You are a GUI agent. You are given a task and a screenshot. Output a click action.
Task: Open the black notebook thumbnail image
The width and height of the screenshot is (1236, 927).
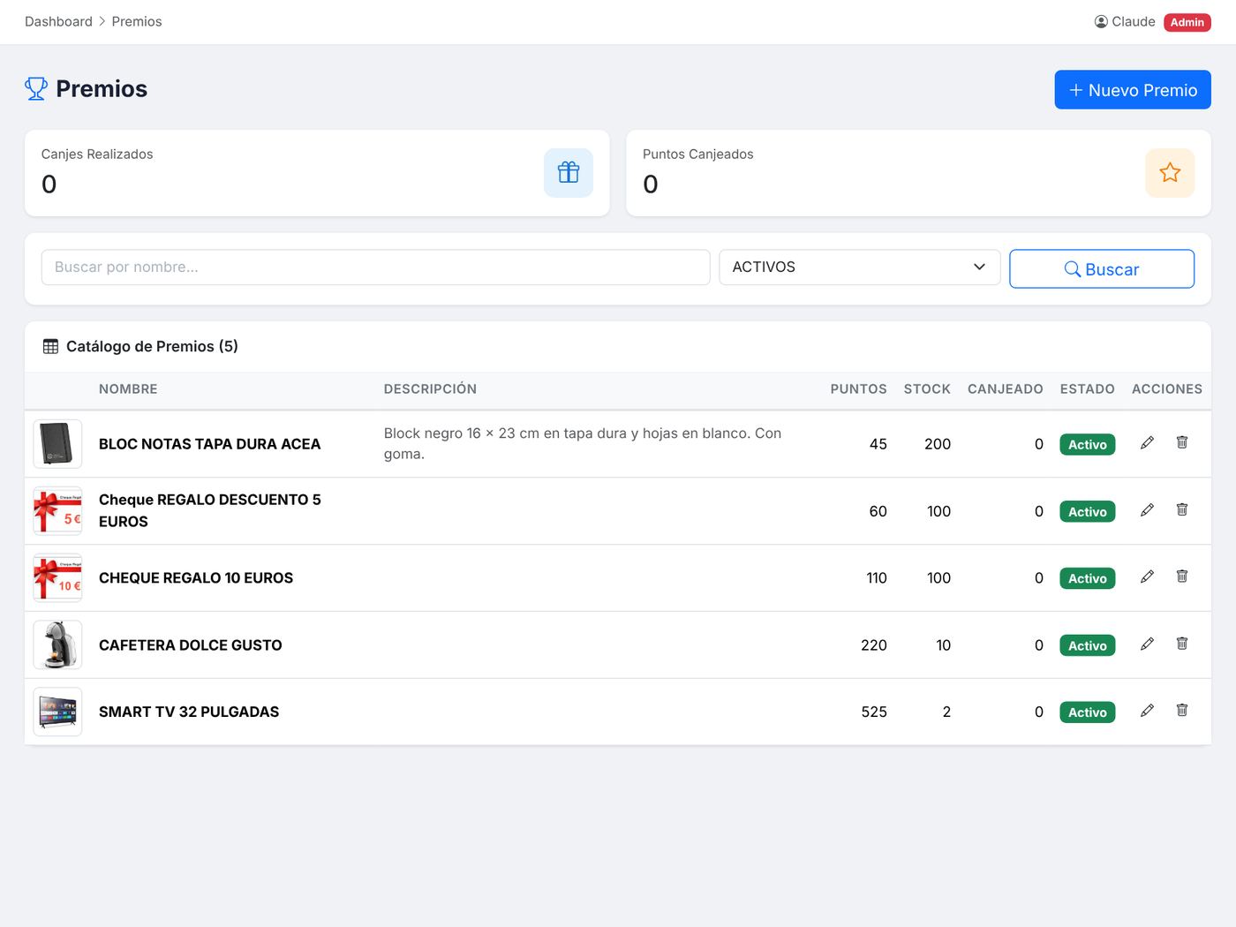pos(57,444)
